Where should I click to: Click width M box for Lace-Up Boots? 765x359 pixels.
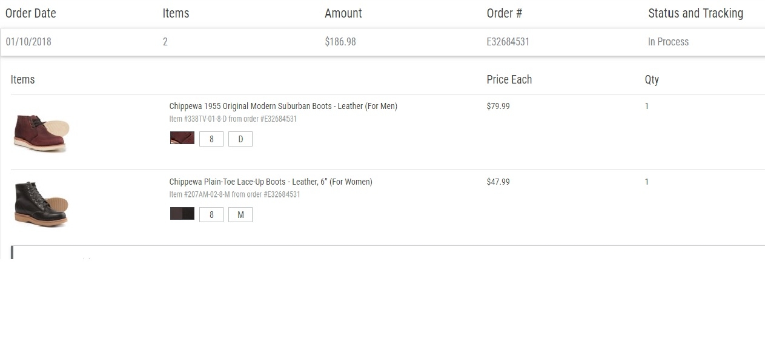point(240,215)
